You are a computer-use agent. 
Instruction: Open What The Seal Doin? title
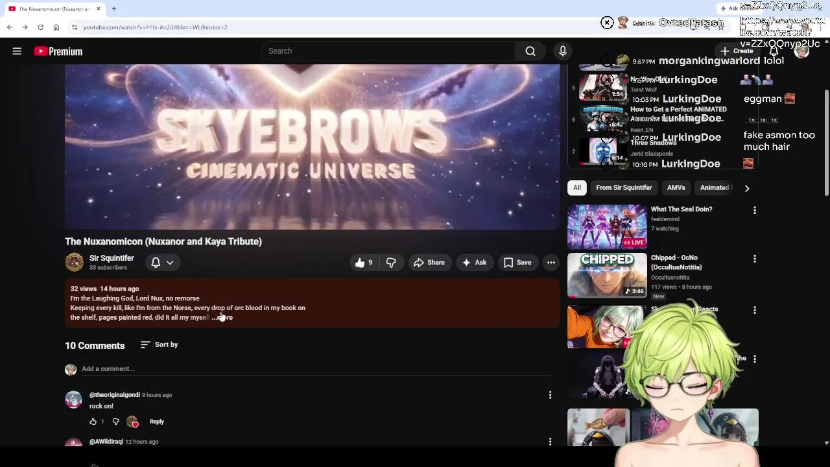[x=682, y=210]
